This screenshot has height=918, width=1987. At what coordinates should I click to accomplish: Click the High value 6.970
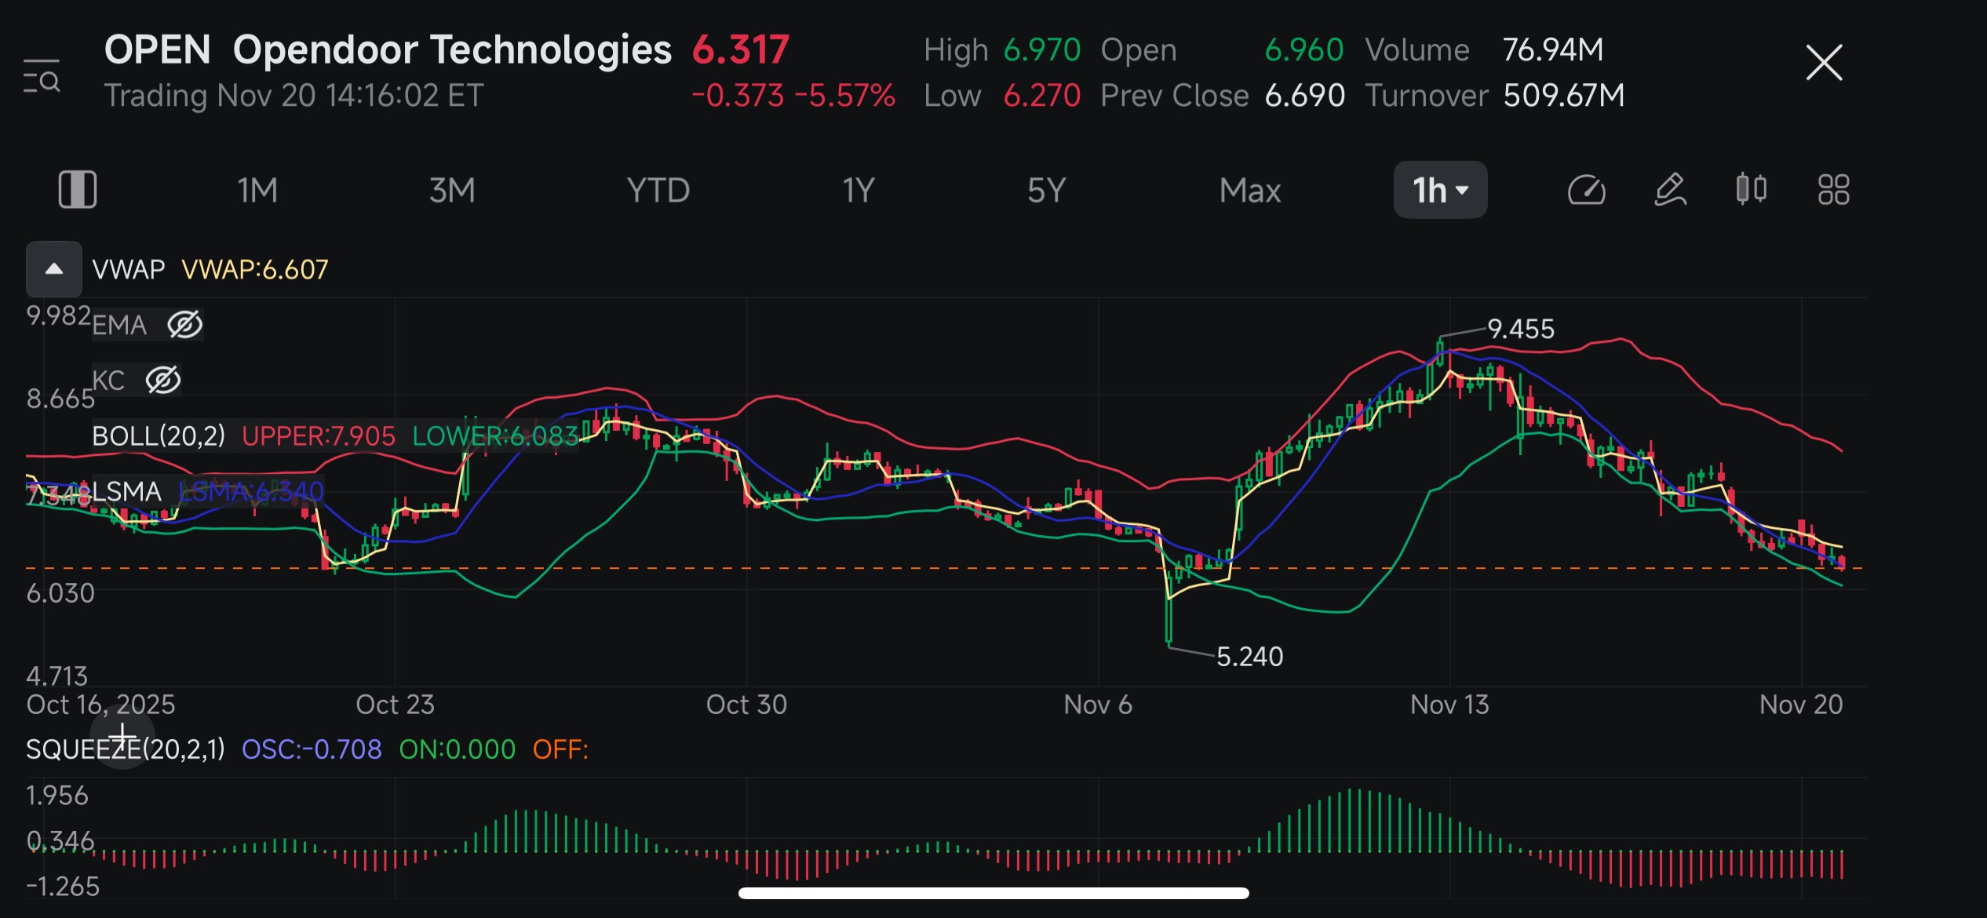tap(1042, 50)
